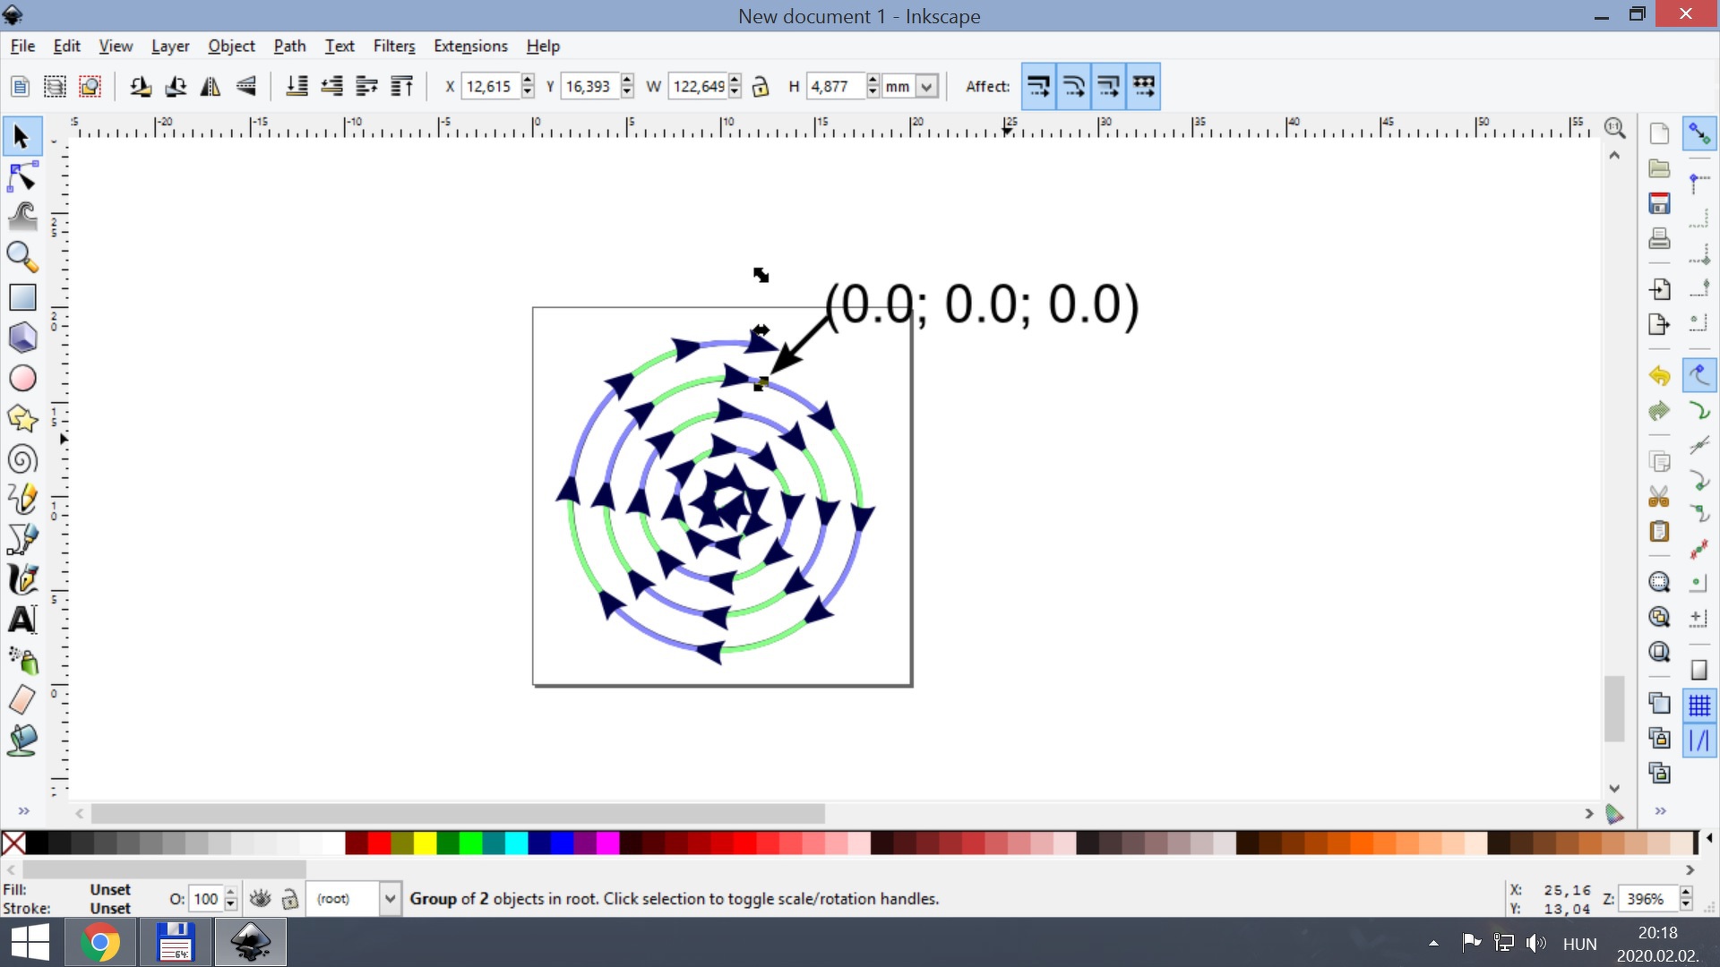The height and width of the screenshot is (967, 1720).
Task: Pick the yellow palette swatch
Action: (425, 843)
